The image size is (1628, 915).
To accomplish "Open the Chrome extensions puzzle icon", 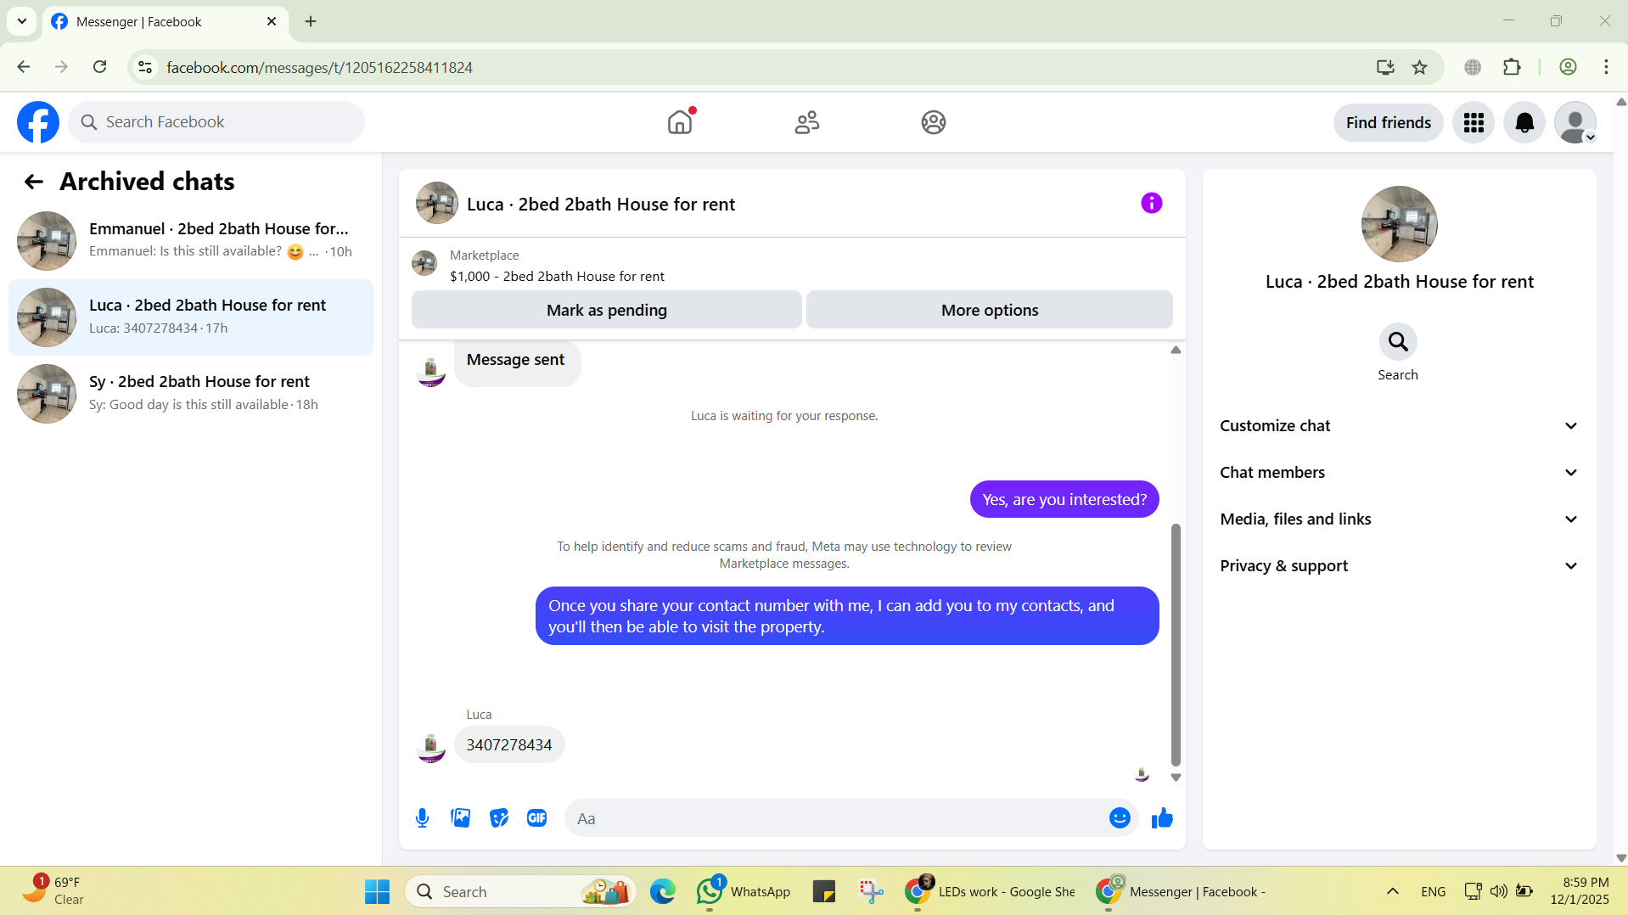I will (x=1512, y=67).
